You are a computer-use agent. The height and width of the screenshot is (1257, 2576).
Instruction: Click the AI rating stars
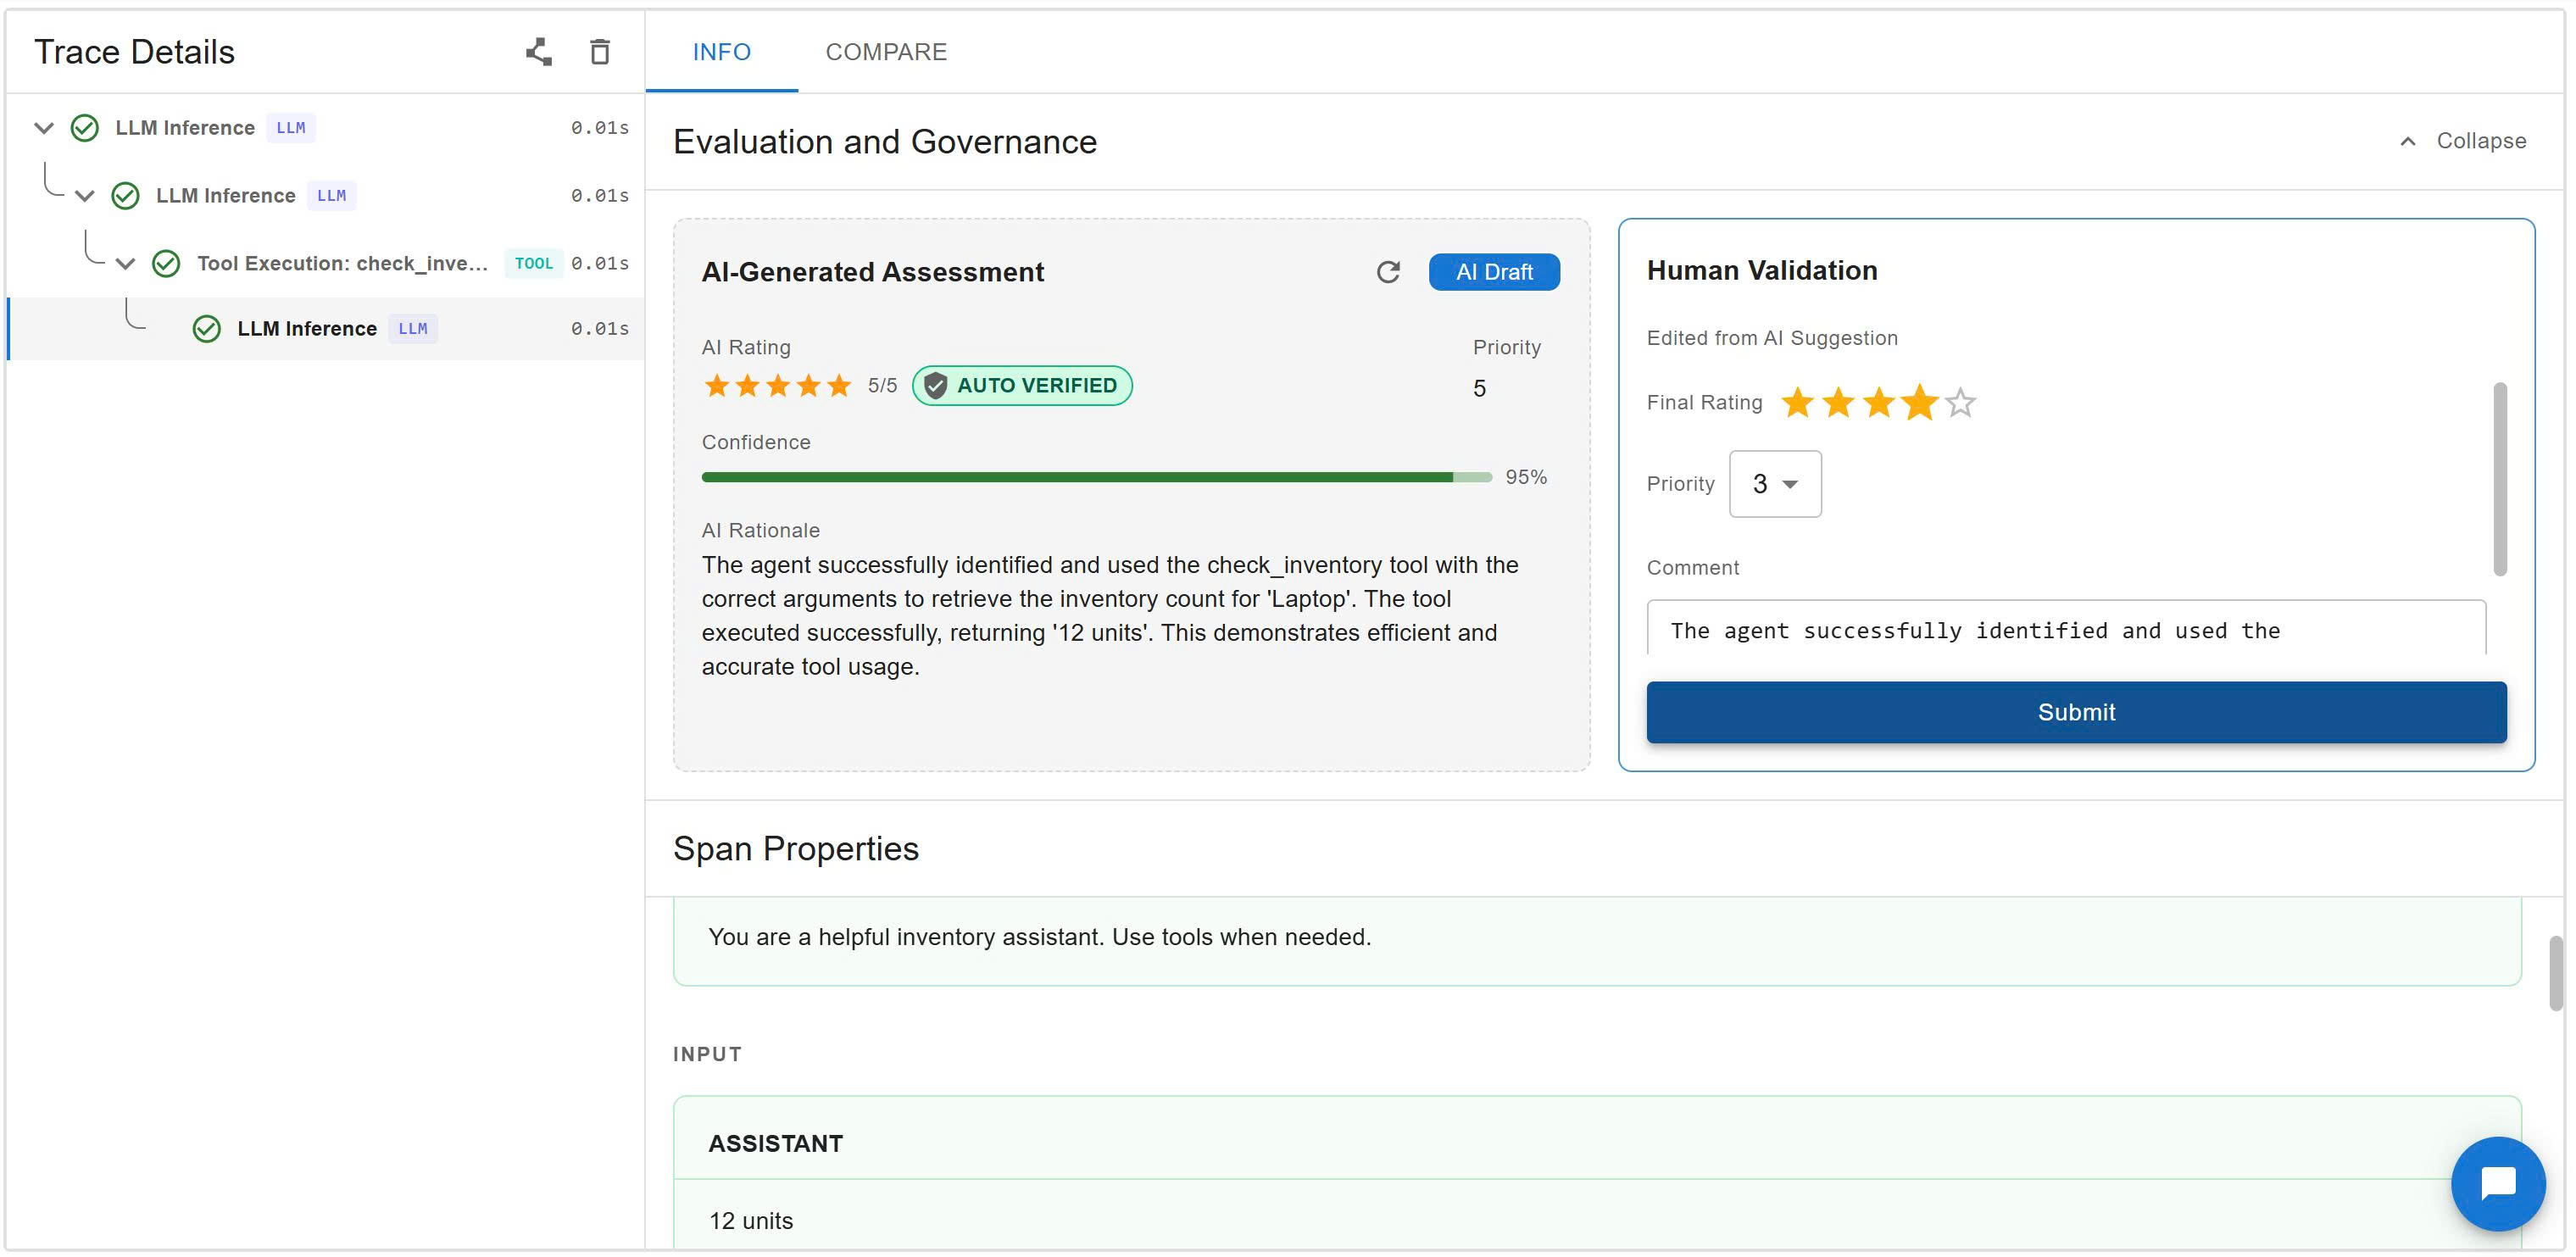click(778, 386)
